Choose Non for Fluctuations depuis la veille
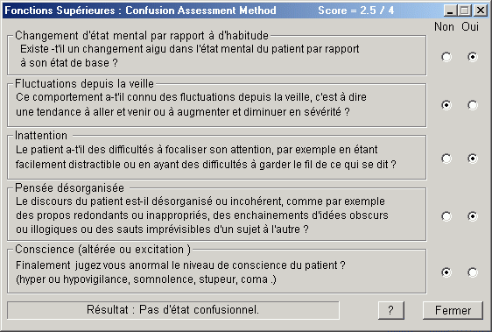This screenshot has height=332, width=492. tap(446, 105)
